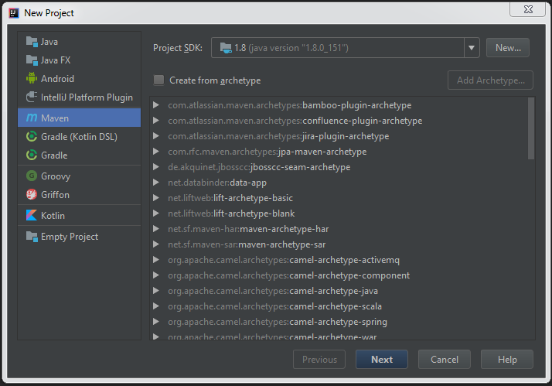Select the net.databinder:data-app row text
Screen dimensions: 552x386
click(217, 183)
